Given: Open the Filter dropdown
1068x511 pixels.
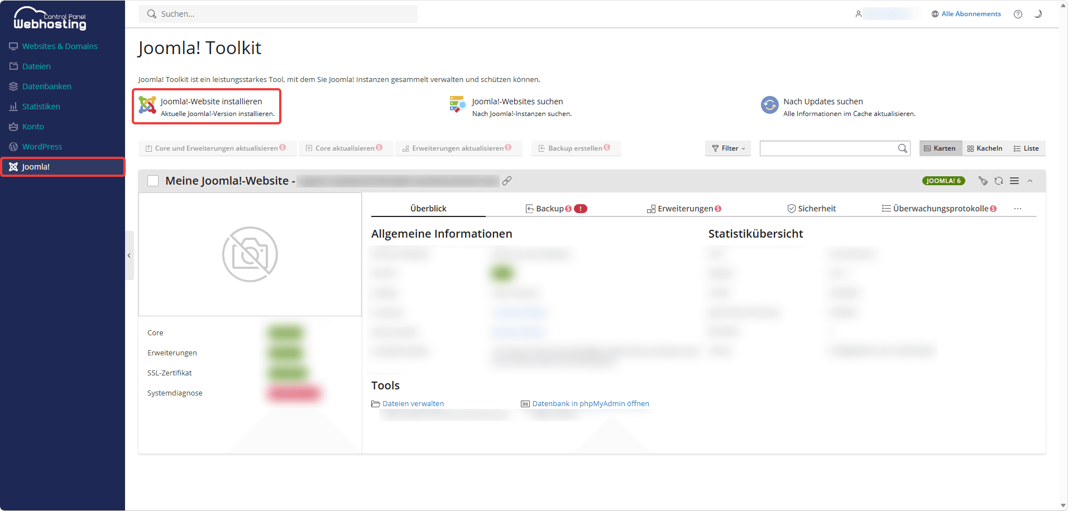Looking at the screenshot, I should pos(728,148).
